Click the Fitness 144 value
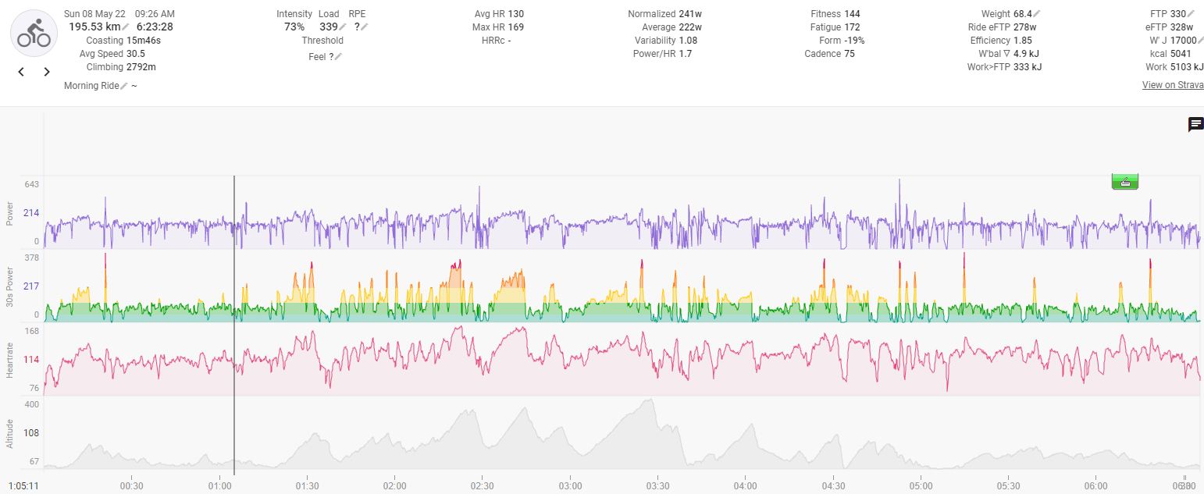The width and height of the screenshot is (1204, 494). click(853, 14)
